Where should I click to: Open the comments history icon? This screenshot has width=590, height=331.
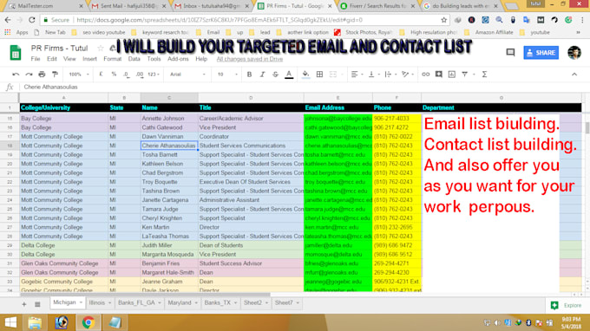510,53
